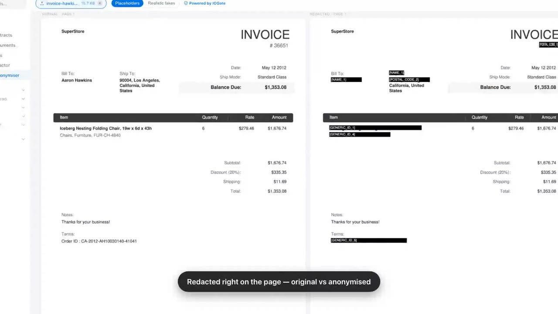
Task: Click the Amount column header in the original table
Action: pyautogui.click(x=279, y=117)
